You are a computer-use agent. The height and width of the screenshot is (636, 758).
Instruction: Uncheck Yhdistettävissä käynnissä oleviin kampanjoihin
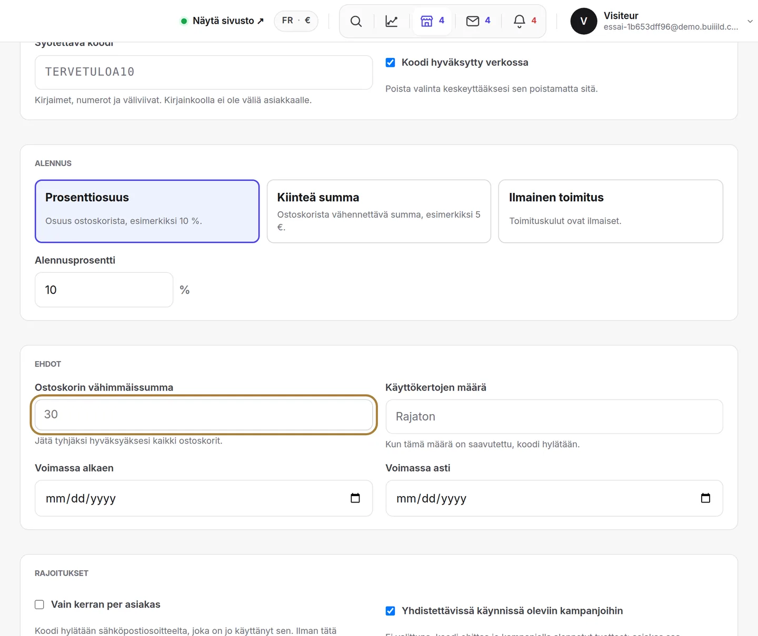pos(390,611)
